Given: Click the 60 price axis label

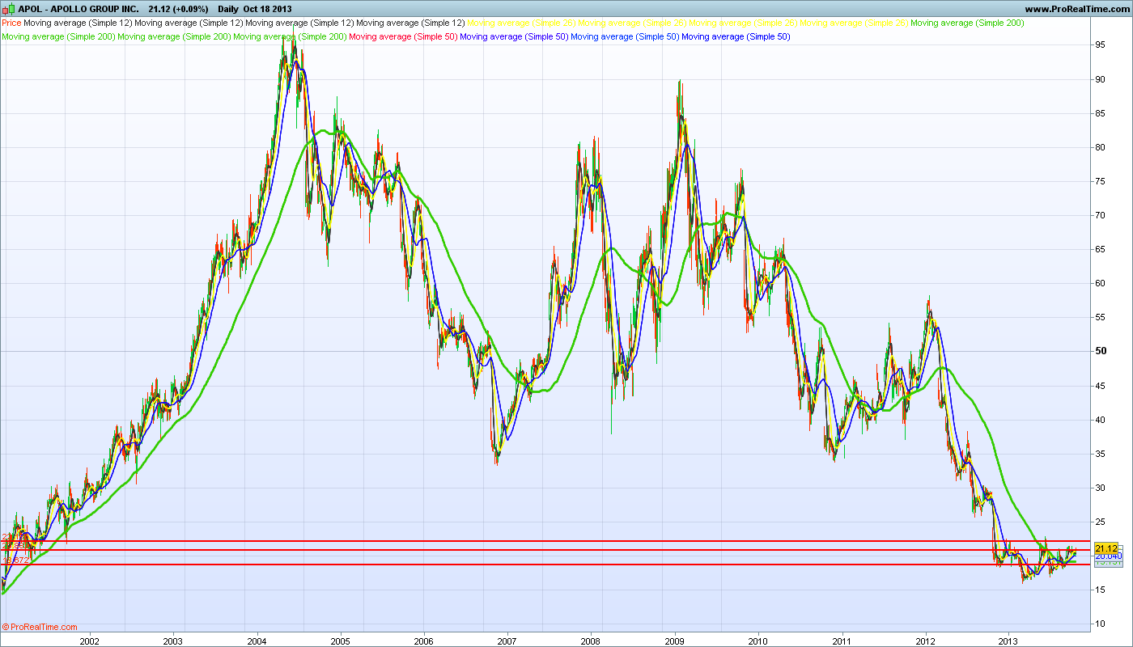Looking at the screenshot, I should 1101,283.
